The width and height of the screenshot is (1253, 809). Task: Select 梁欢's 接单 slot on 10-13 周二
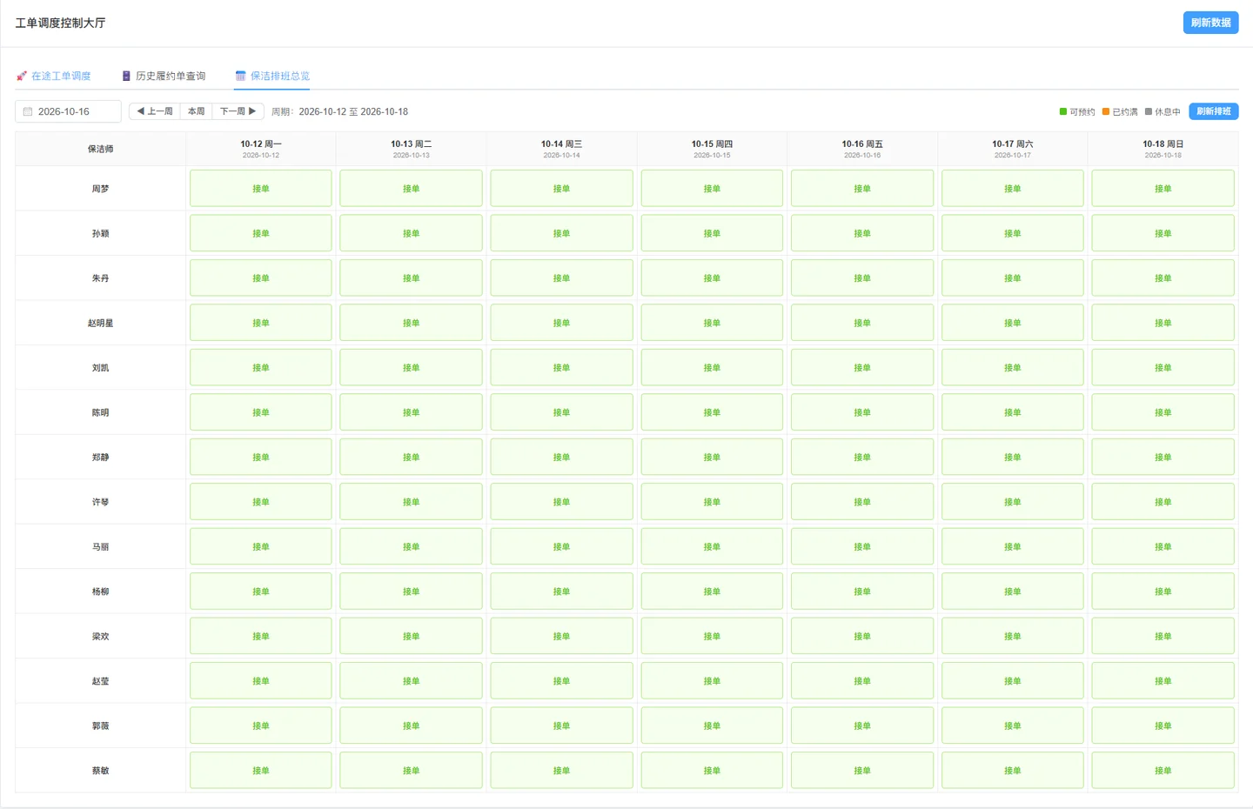(411, 636)
